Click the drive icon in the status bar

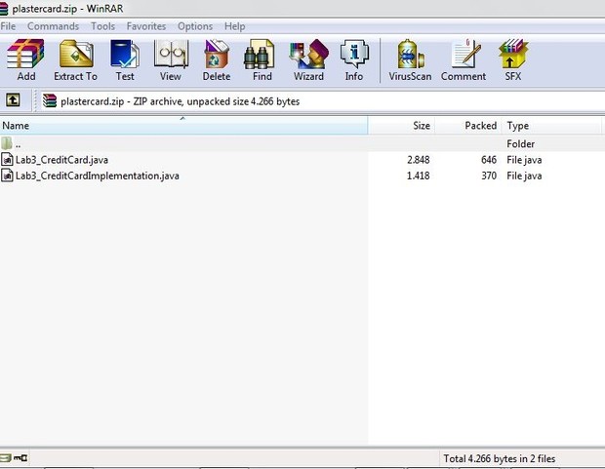6,458
